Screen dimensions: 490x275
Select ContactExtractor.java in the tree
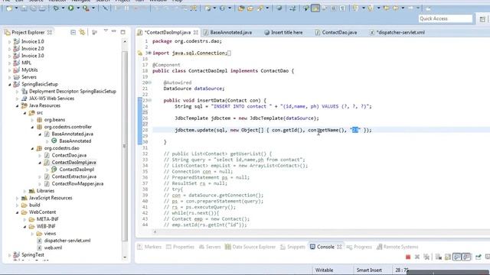coord(74,176)
